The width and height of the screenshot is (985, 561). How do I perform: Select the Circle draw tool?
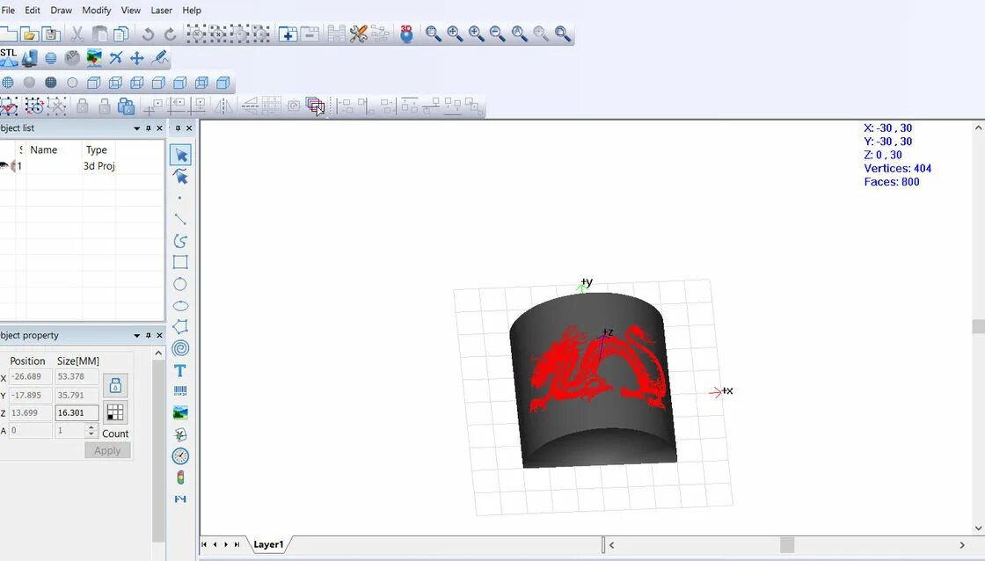tap(180, 284)
